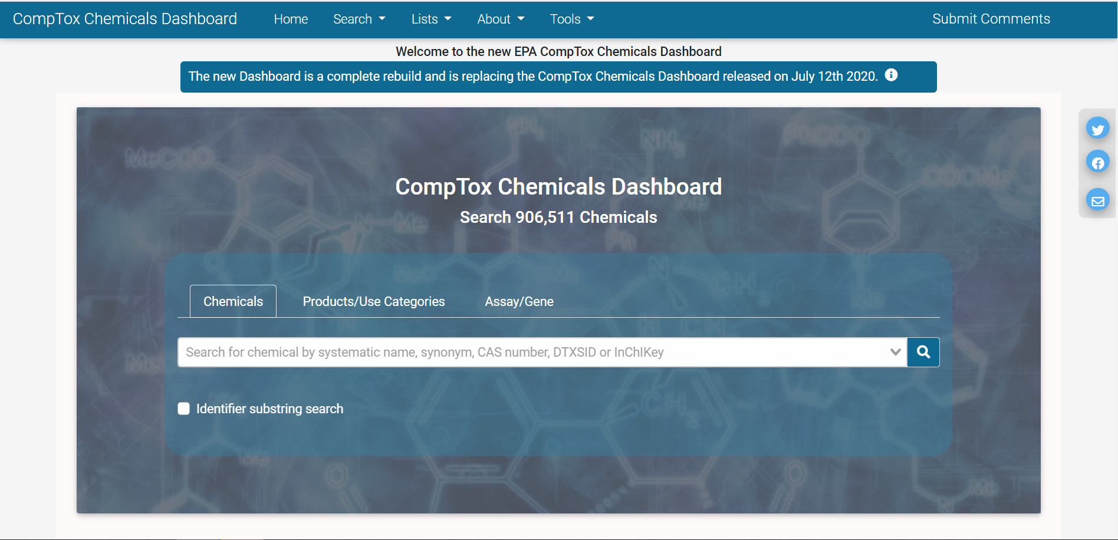Image resolution: width=1118 pixels, height=540 pixels.
Task: Select the Chemicals tab
Action: click(x=233, y=301)
